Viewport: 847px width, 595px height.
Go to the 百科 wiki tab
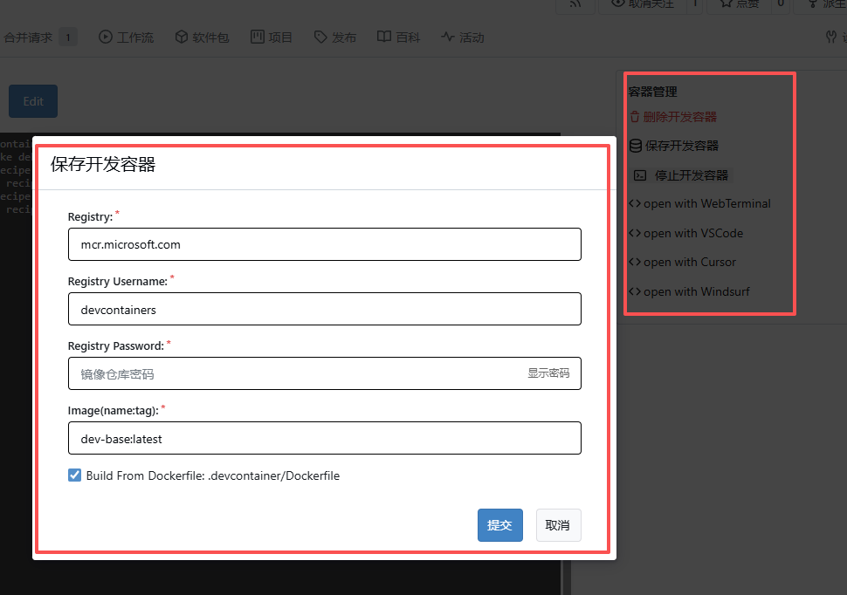point(398,38)
